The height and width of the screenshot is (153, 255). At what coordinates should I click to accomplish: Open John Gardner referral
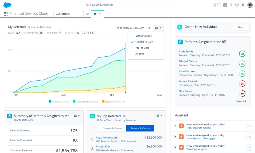click(187, 71)
